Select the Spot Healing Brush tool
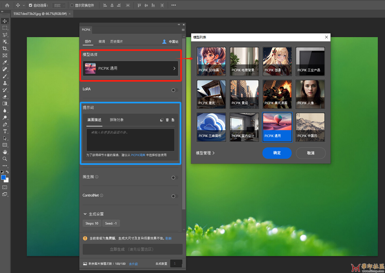The height and width of the screenshot is (273, 385). pyautogui.click(x=5, y=69)
